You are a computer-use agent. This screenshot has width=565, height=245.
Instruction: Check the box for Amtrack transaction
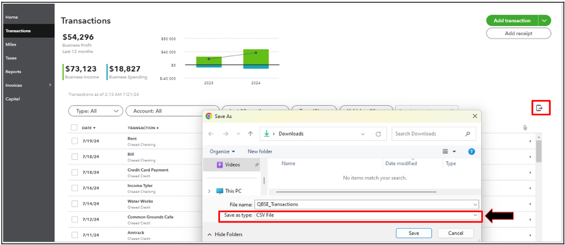pos(75,235)
